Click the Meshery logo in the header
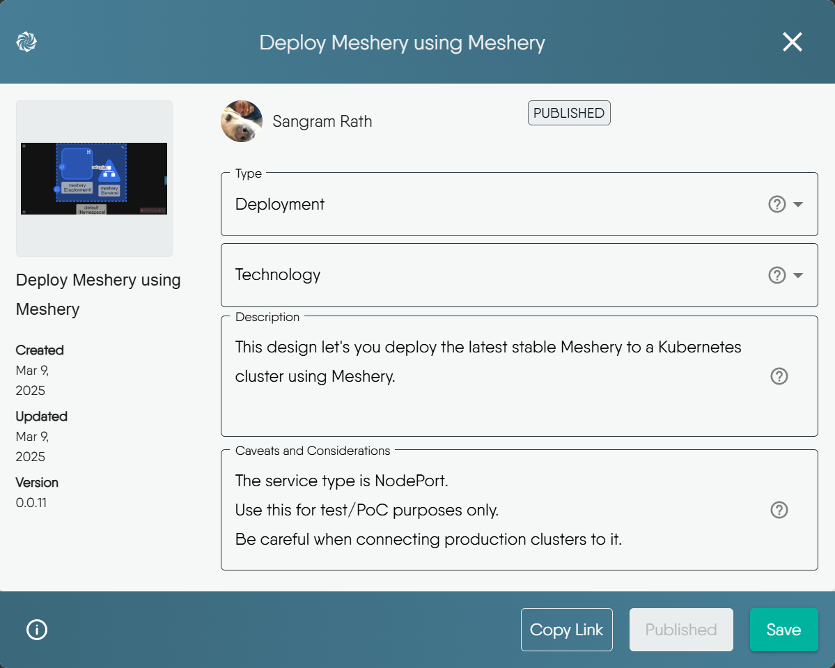The height and width of the screenshot is (668, 835). coord(26,42)
